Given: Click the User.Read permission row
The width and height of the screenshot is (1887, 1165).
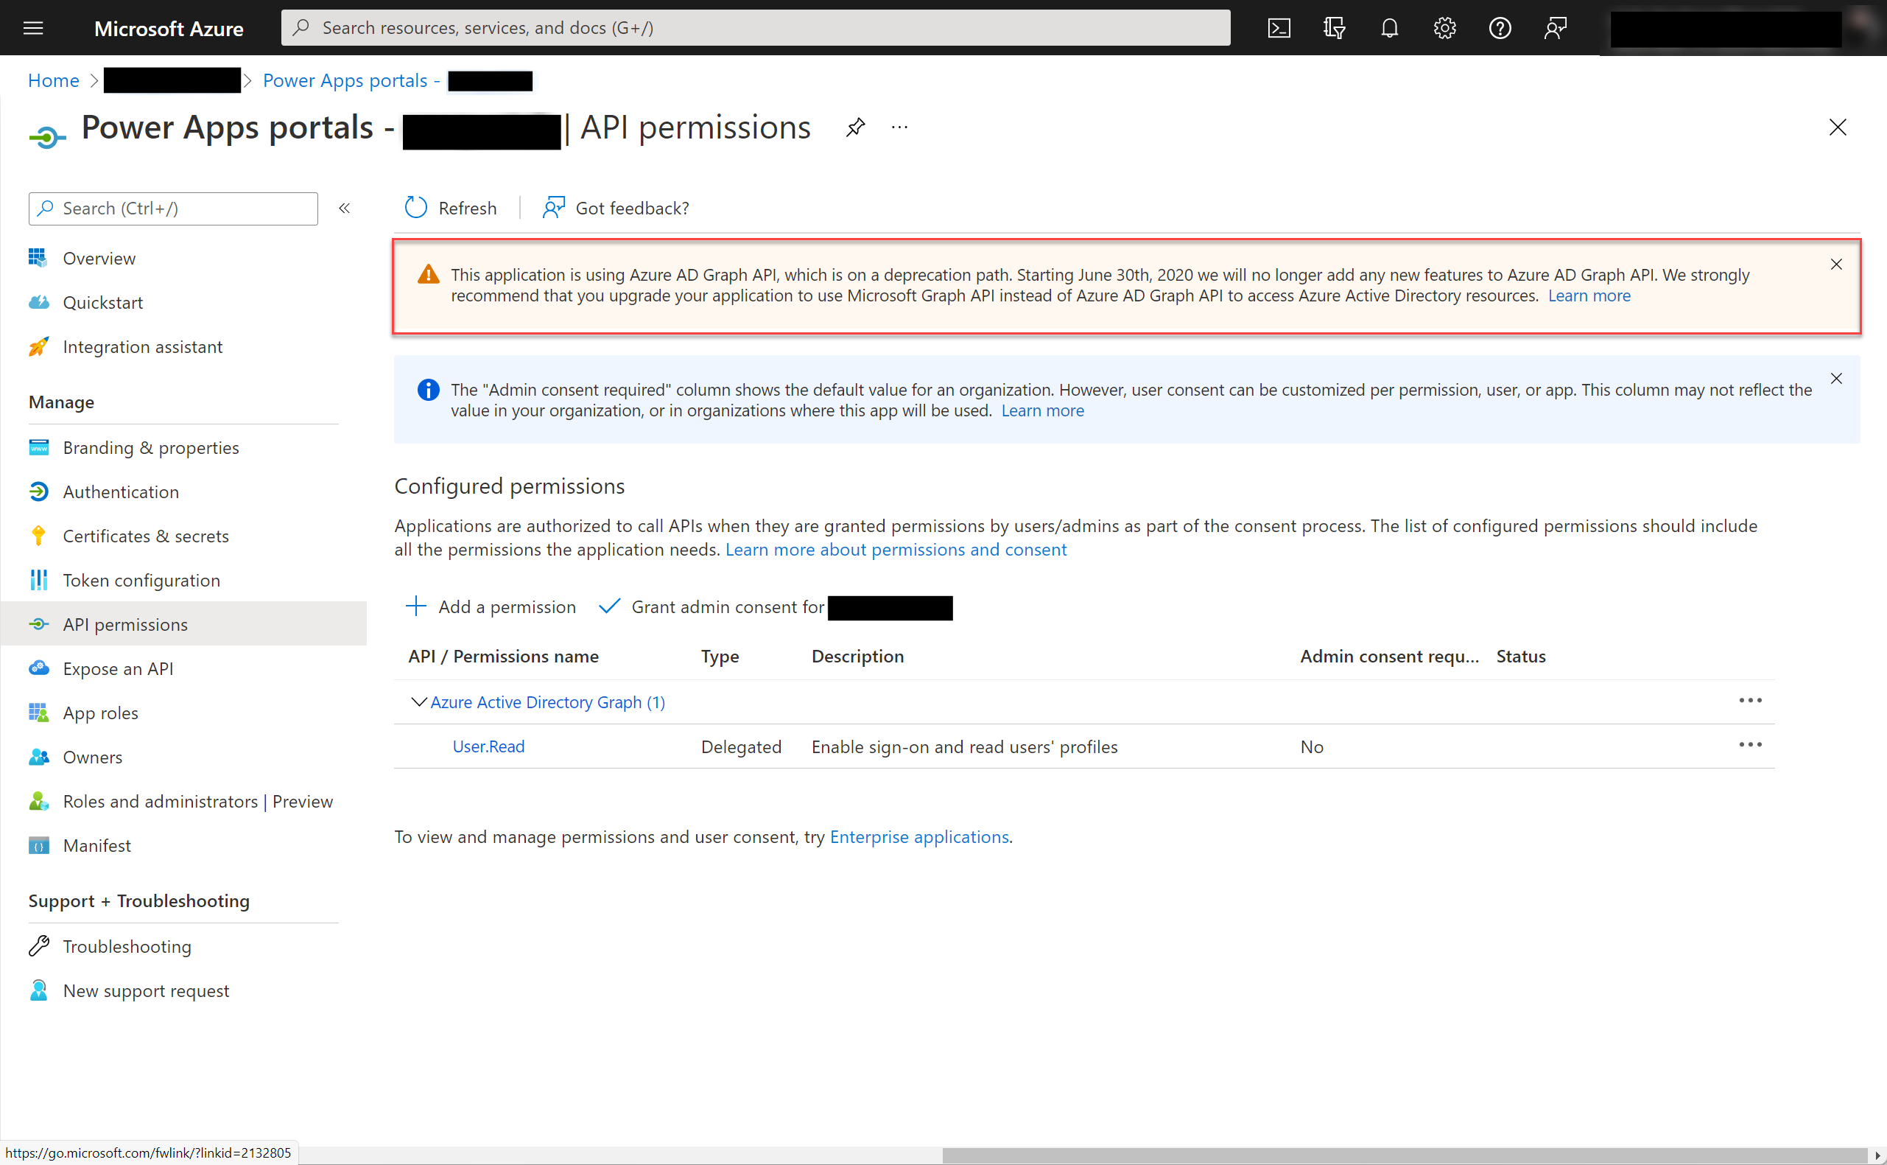Looking at the screenshot, I should click(x=488, y=746).
